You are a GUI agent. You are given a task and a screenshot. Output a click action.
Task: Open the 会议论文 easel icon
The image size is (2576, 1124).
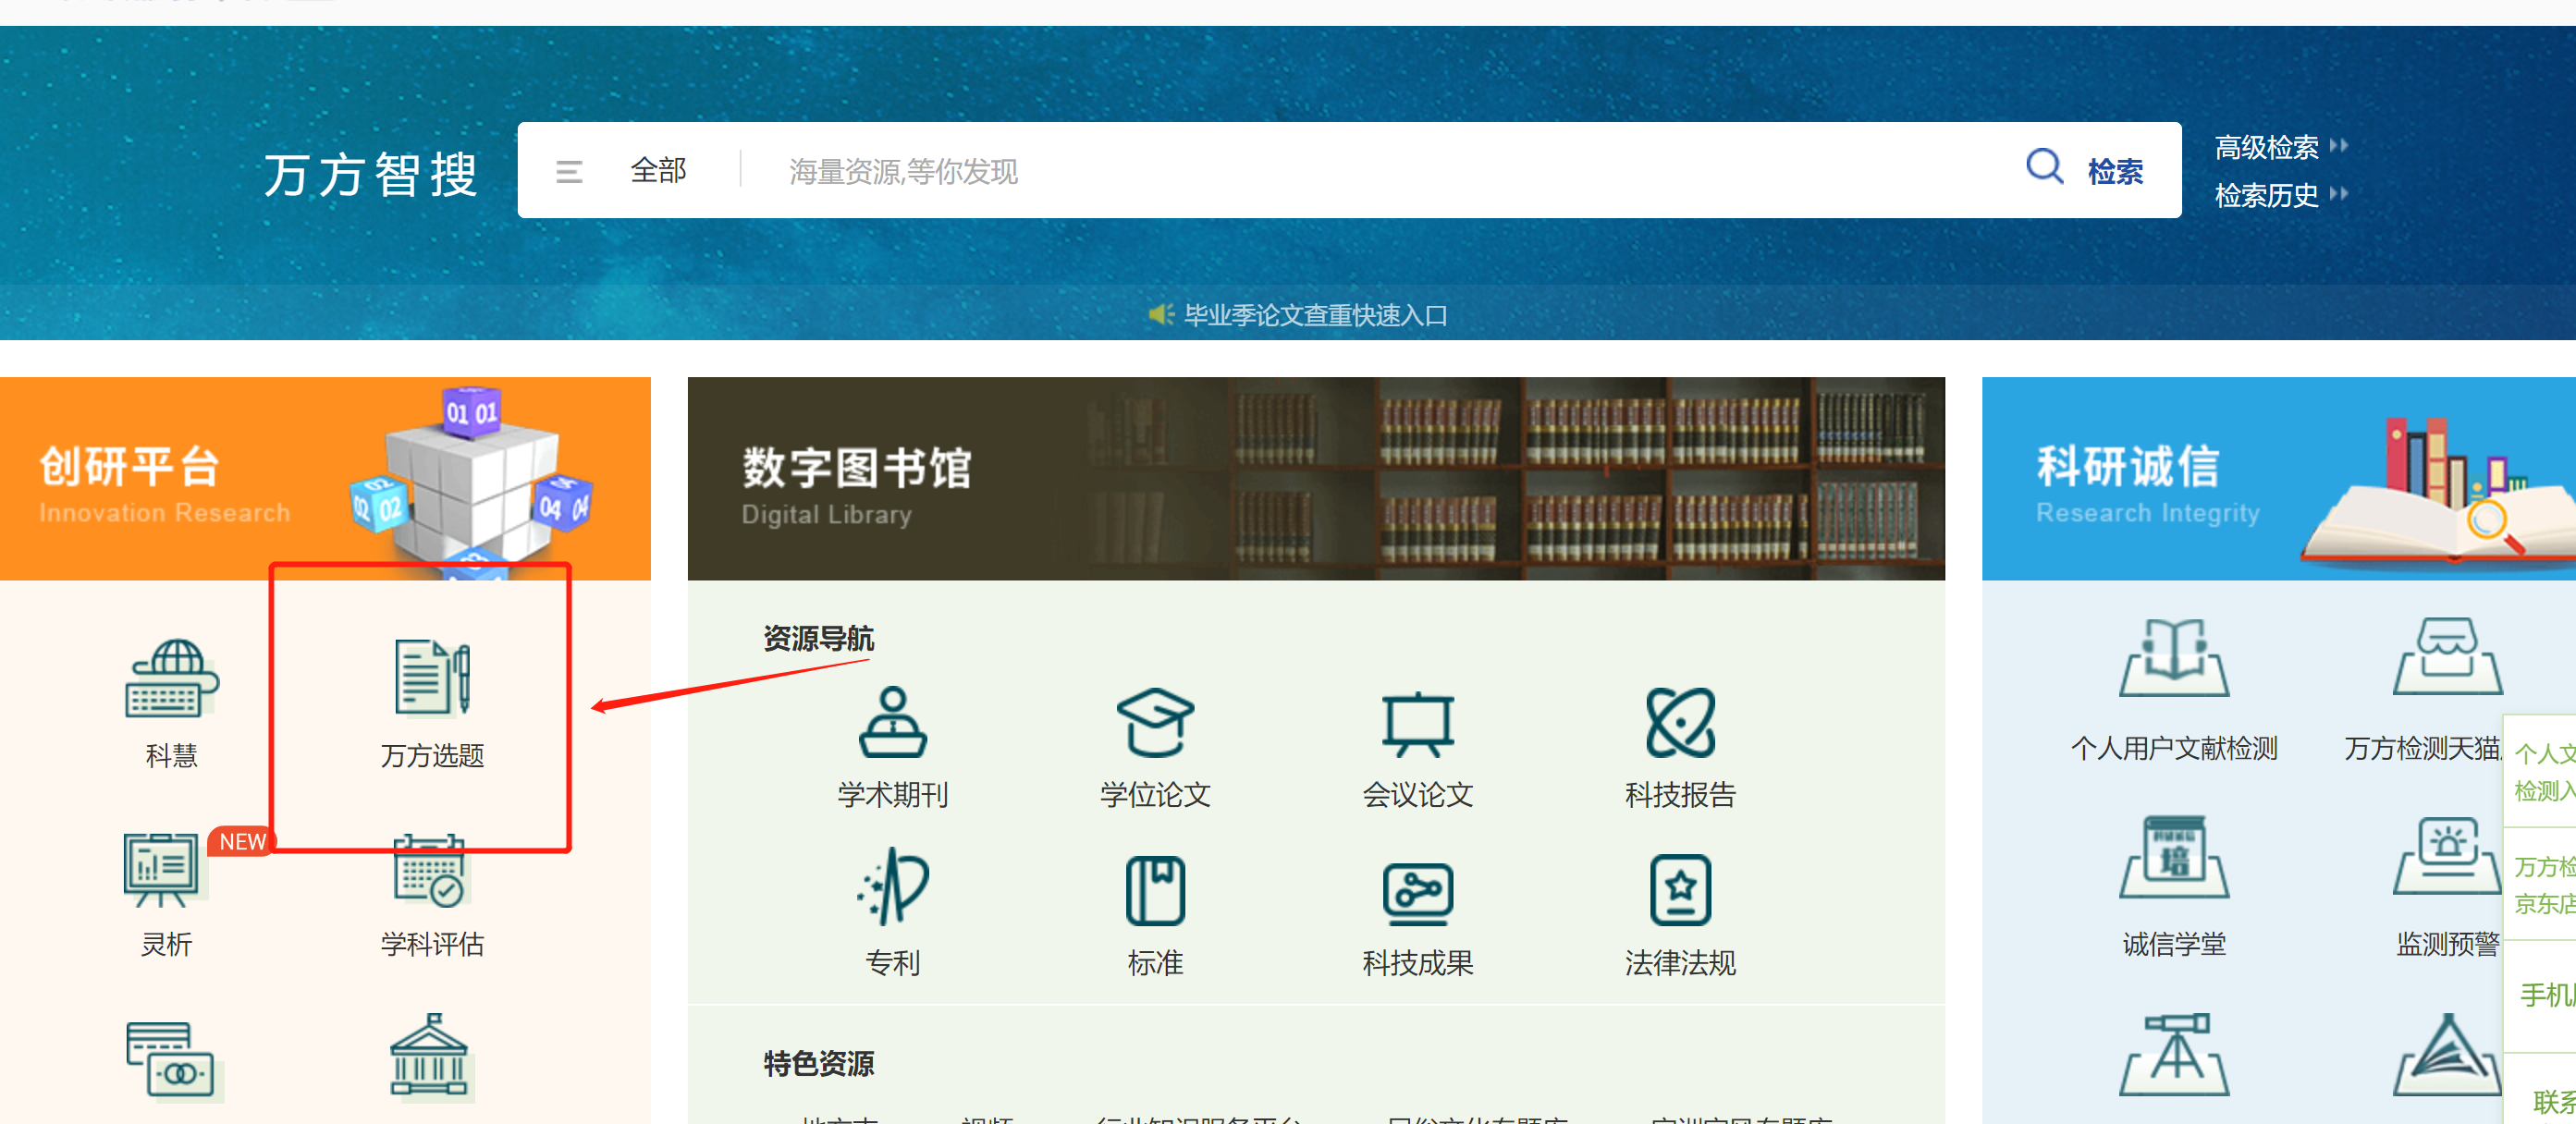(1417, 723)
